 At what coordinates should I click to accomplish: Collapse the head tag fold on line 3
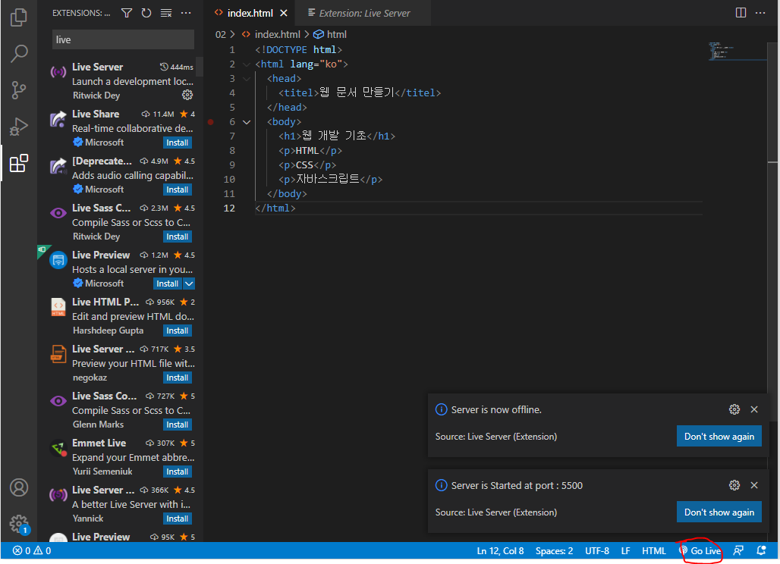(247, 79)
